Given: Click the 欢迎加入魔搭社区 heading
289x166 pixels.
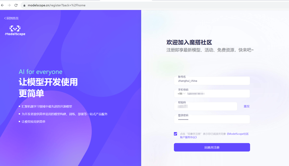Looking at the screenshot, I should (x=189, y=42).
